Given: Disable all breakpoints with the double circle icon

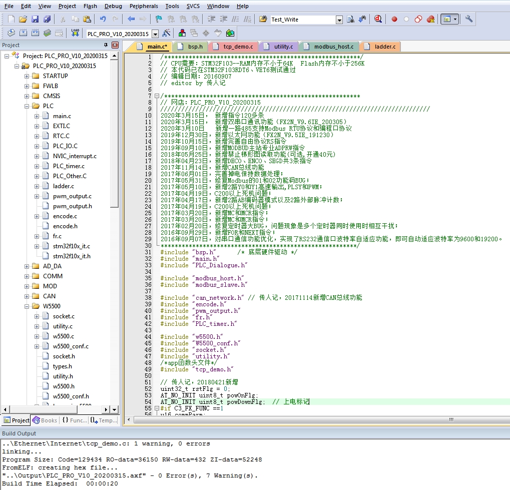Looking at the screenshot, I should point(418,19).
